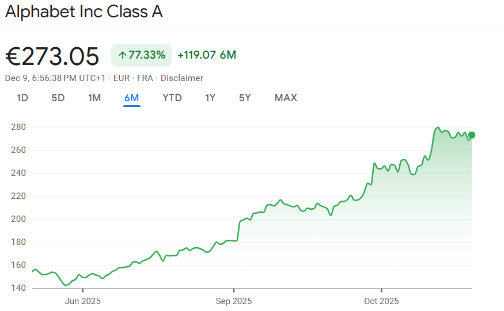Switch to the 1D time range
This screenshot has height=311, width=504.
[22, 98]
